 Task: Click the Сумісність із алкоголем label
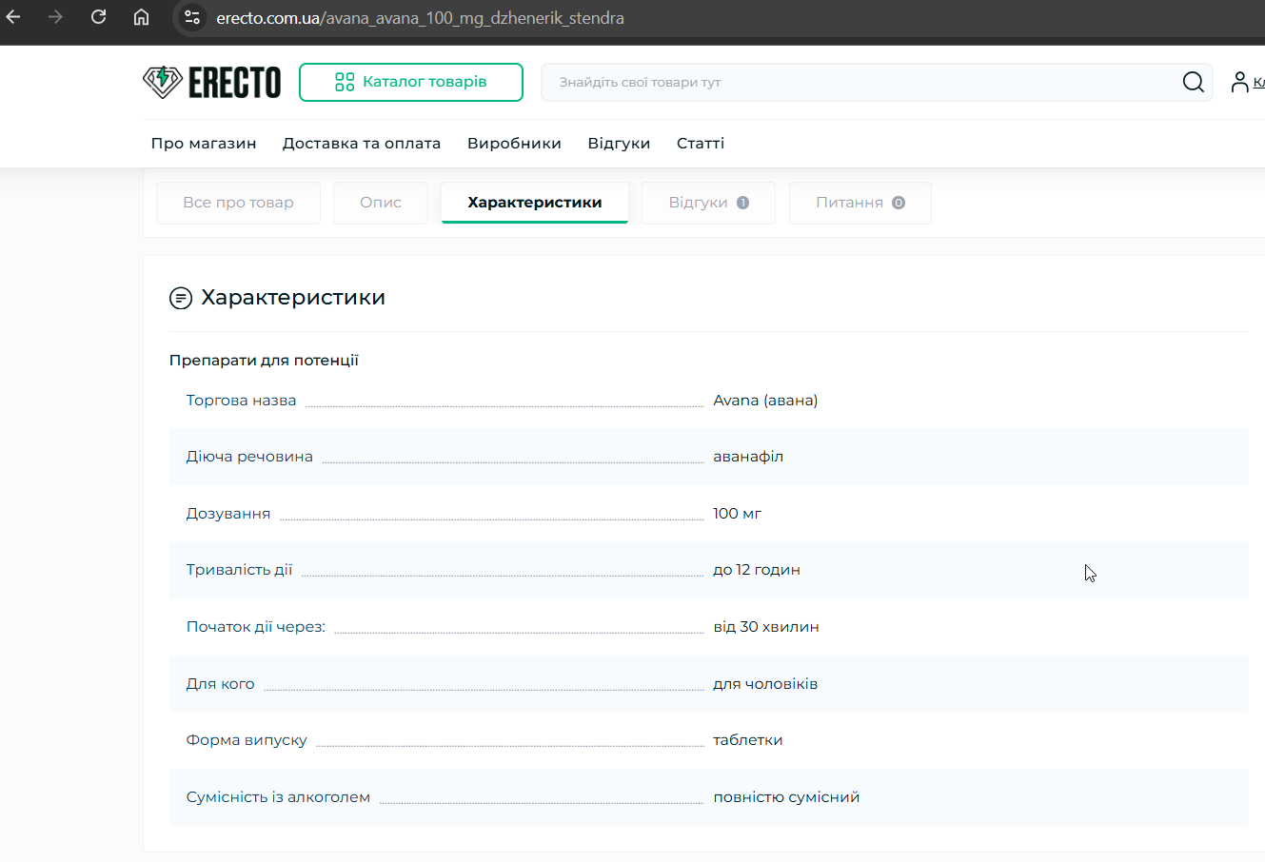278,797
